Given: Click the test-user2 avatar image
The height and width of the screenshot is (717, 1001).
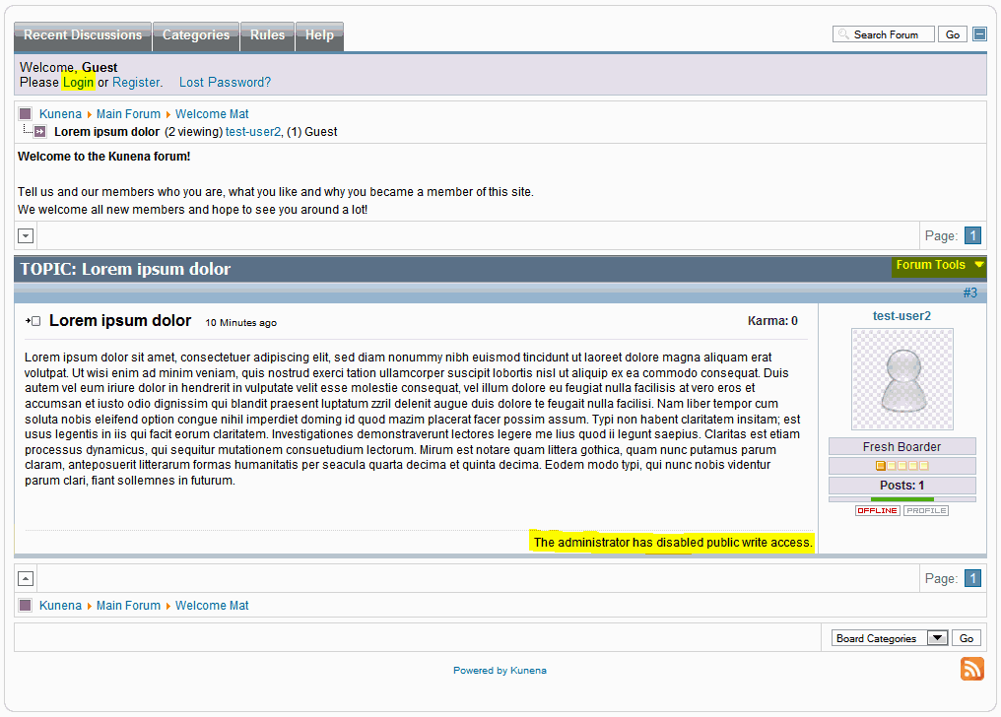Looking at the screenshot, I should [901, 379].
